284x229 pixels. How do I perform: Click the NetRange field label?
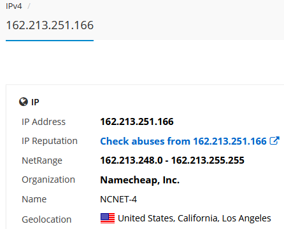pos(42,160)
